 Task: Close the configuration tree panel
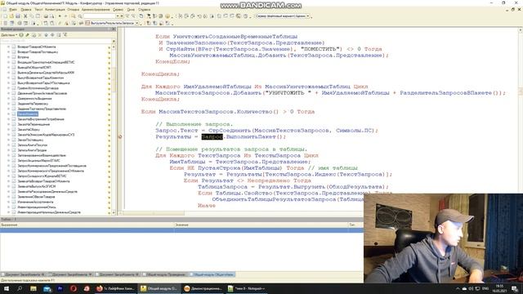(114, 29)
